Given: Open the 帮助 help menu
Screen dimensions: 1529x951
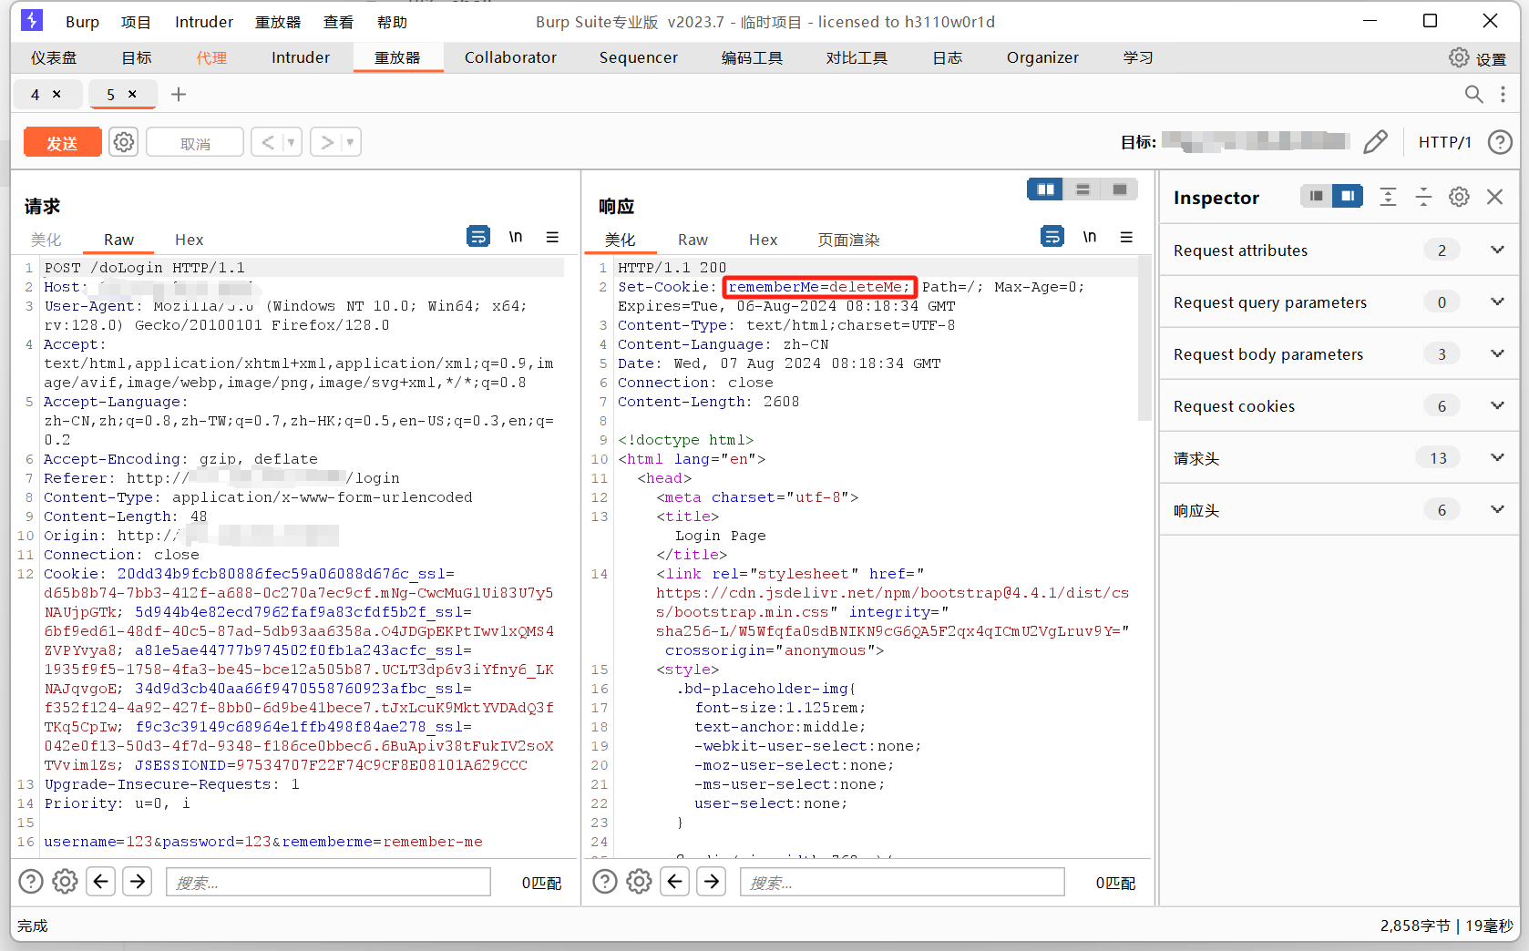Looking at the screenshot, I should coord(392,22).
